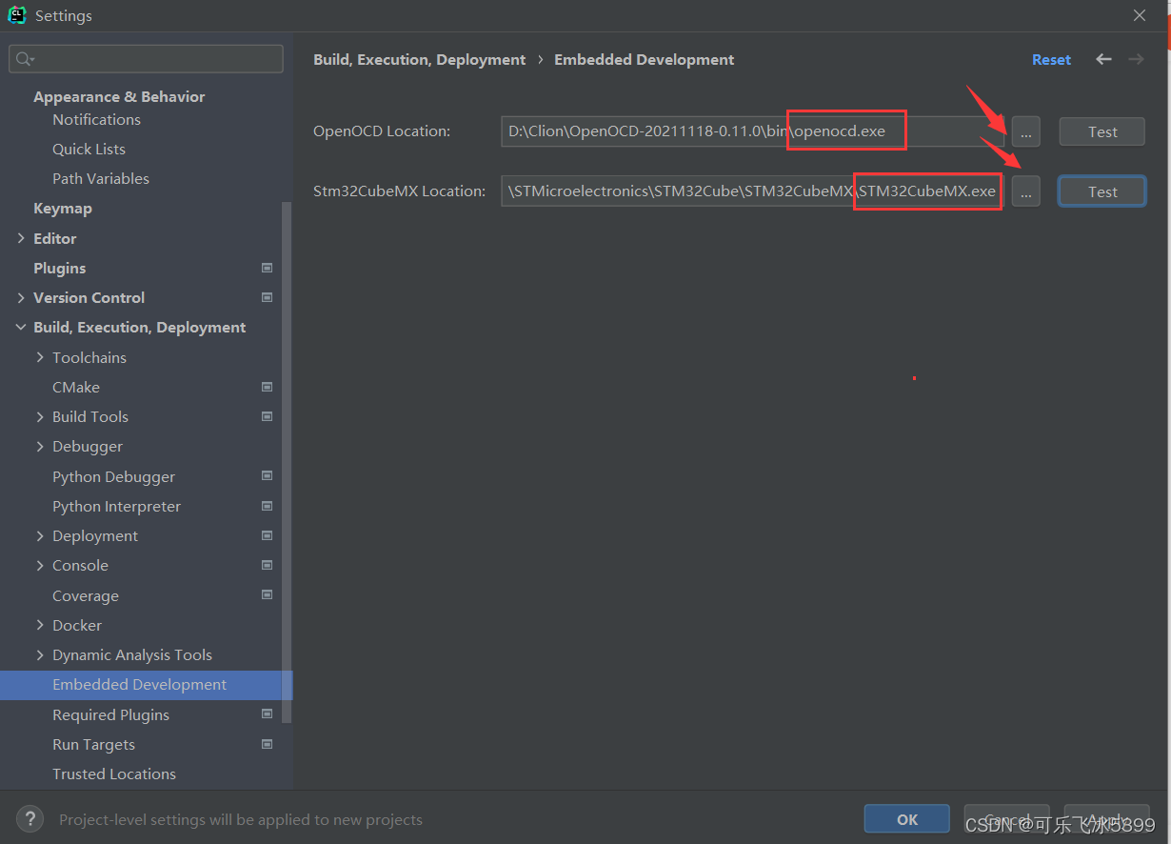Expand the Version Control group
The image size is (1171, 844).
[x=21, y=297]
